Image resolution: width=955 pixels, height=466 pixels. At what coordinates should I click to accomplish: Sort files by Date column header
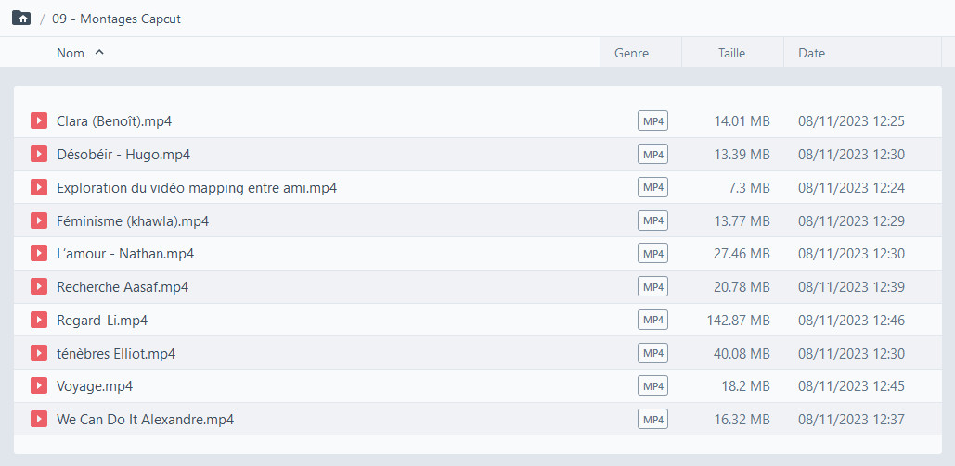(x=811, y=53)
